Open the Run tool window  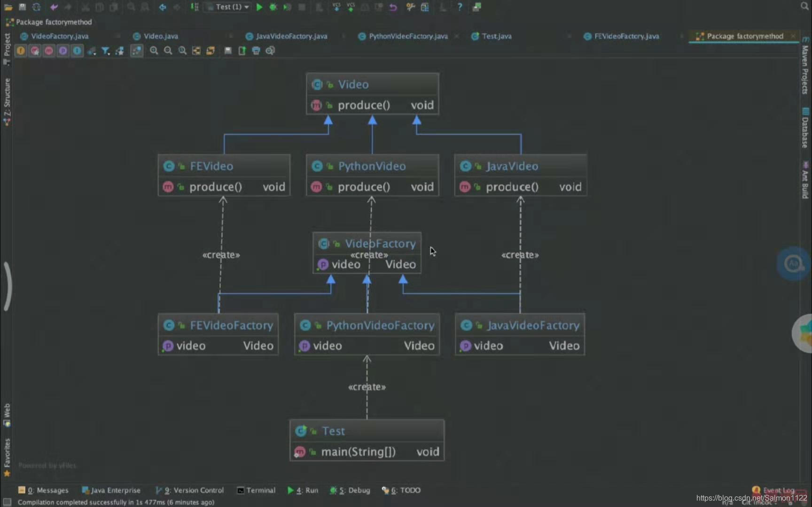(303, 490)
